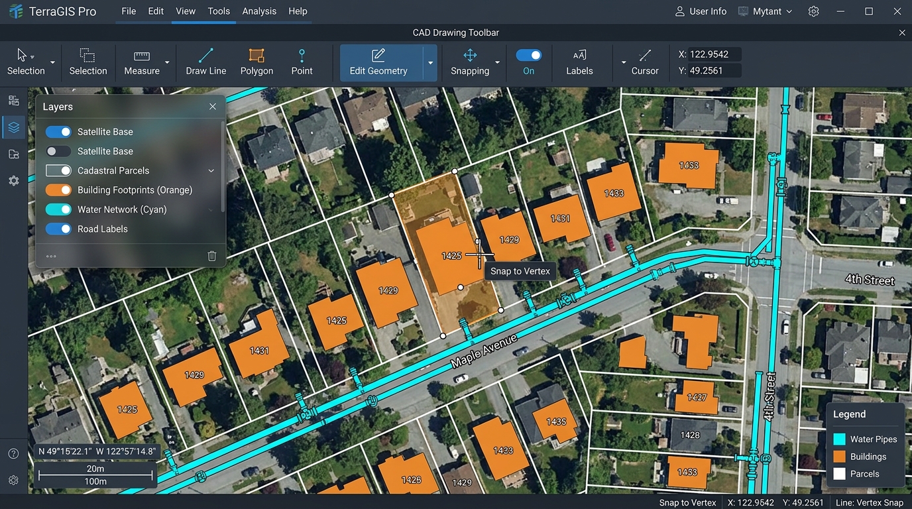Viewport: 912px width, 509px height.
Task: Open the Mytant account dropdown
Action: [x=765, y=11]
